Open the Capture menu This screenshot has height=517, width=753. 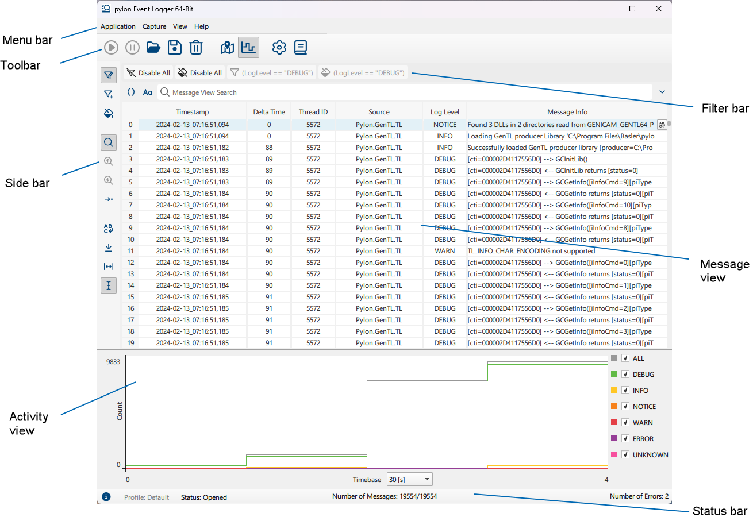[x=155, y=26]
